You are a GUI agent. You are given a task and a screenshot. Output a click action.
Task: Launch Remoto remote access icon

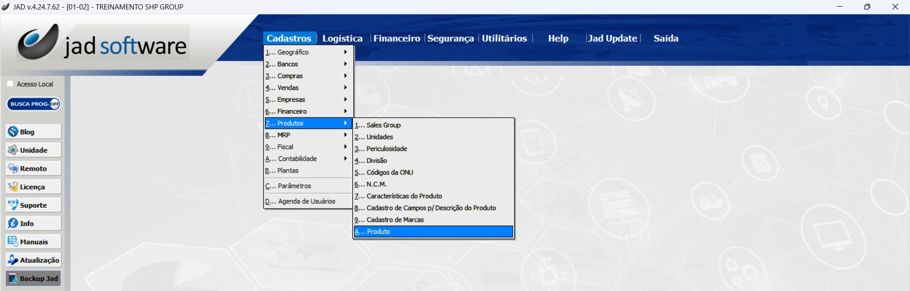[13, 168]
